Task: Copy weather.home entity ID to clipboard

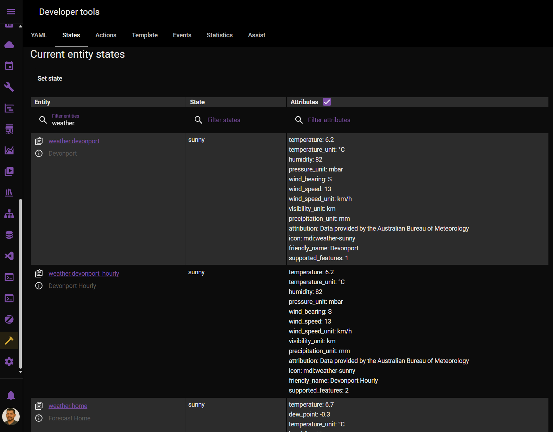Action: click(x=39, y=406)
